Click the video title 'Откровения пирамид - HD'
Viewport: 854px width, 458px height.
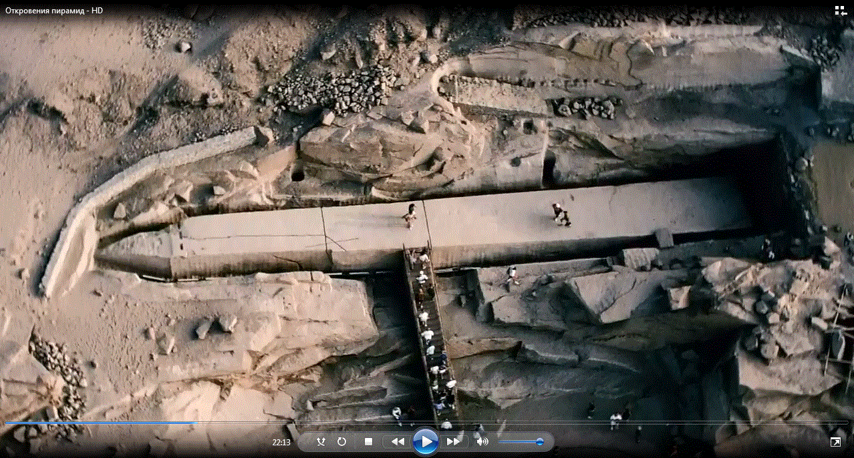click(x=54, y=11)
